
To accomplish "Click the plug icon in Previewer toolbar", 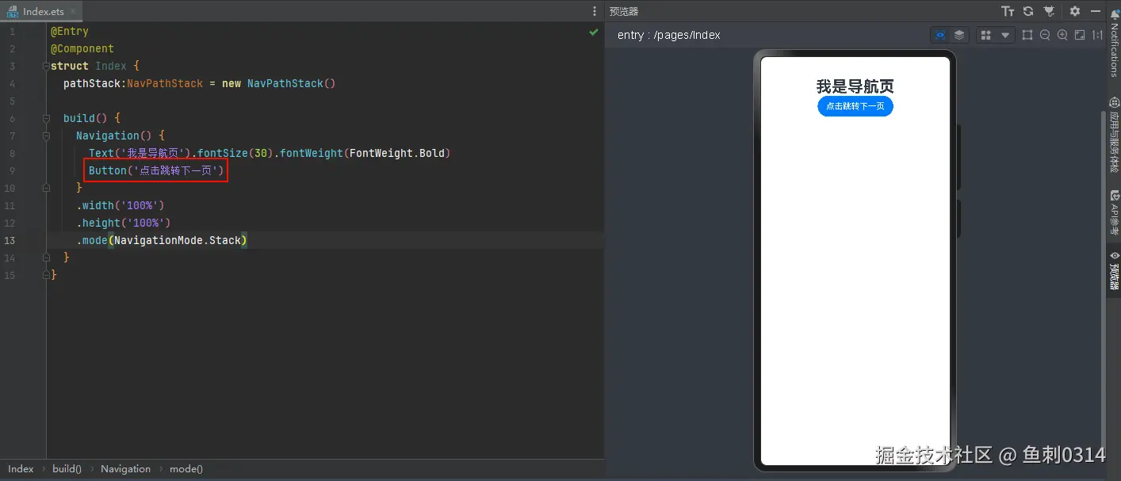I will tap(1049, 11).
